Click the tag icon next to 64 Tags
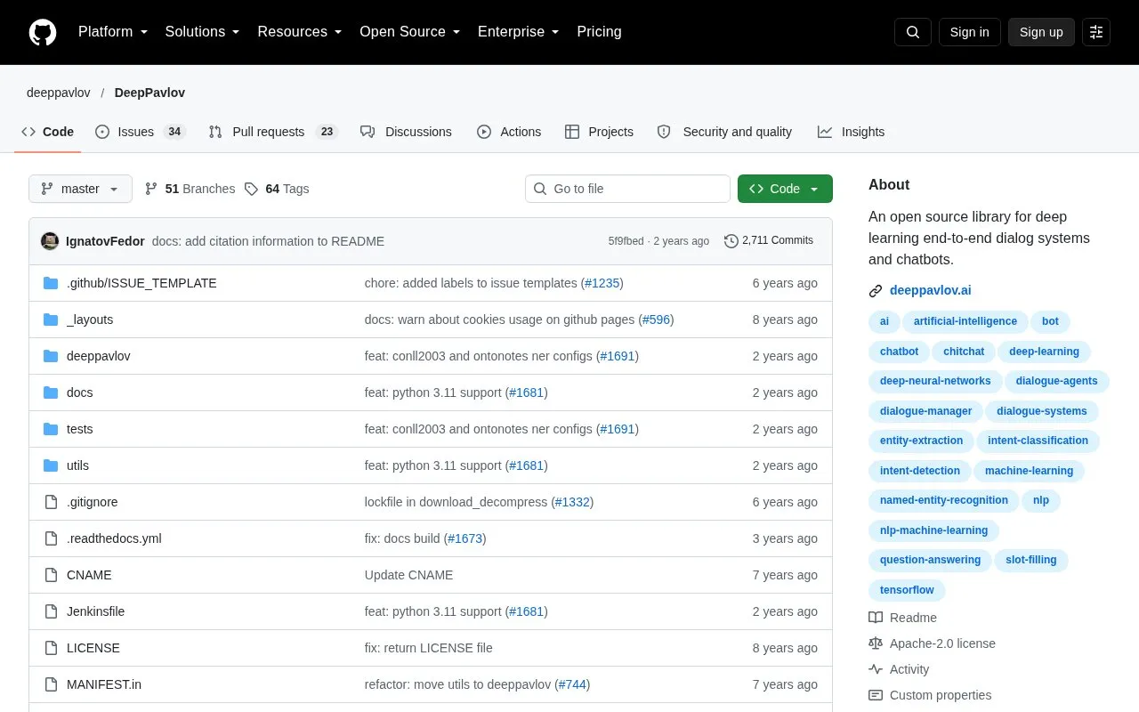 (x=252, y=189)
